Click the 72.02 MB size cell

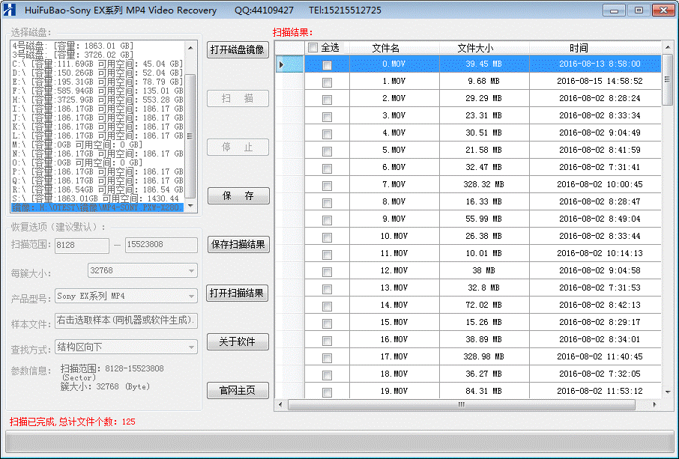[x=483, y=305]
